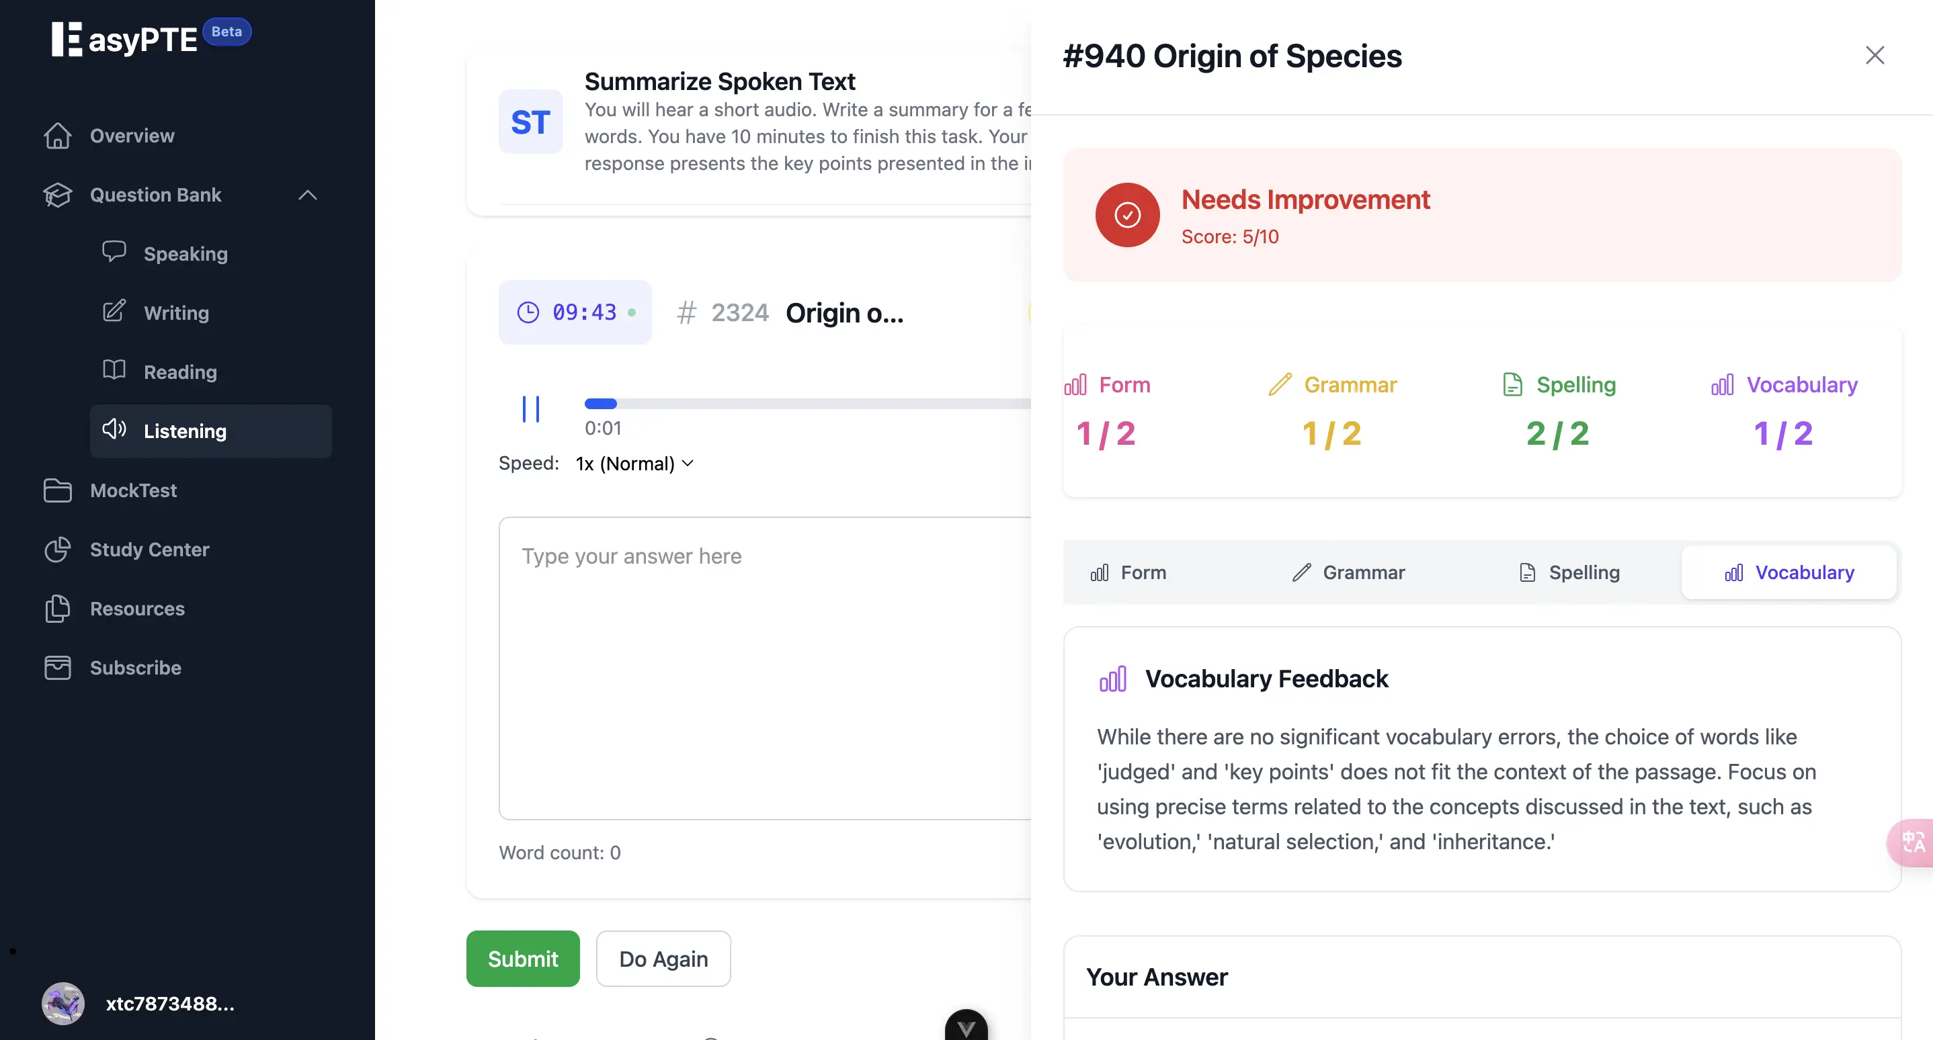Open the Reading book icon

click(114, 370)
